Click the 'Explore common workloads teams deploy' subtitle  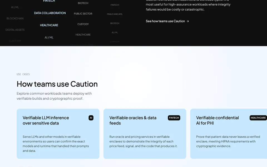(x=54, y=96)
